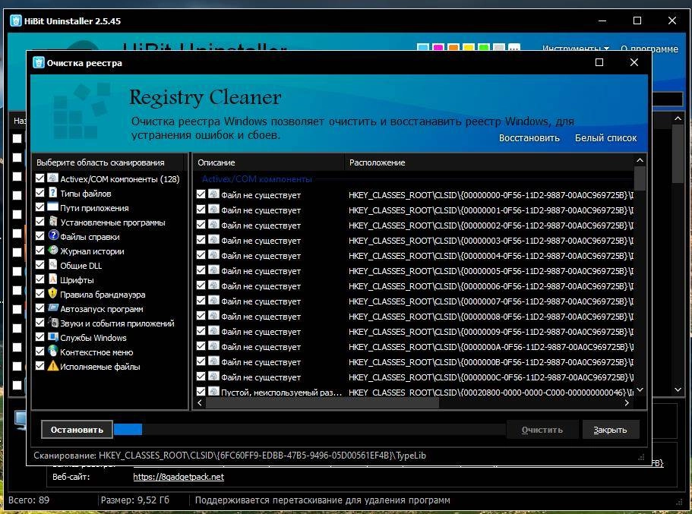This screenshot has height=514, width=692.
Task: Select the HKEY_CLASSES_ROOT\CLSID\{00000009-0F56 location text
Action: 491,332
